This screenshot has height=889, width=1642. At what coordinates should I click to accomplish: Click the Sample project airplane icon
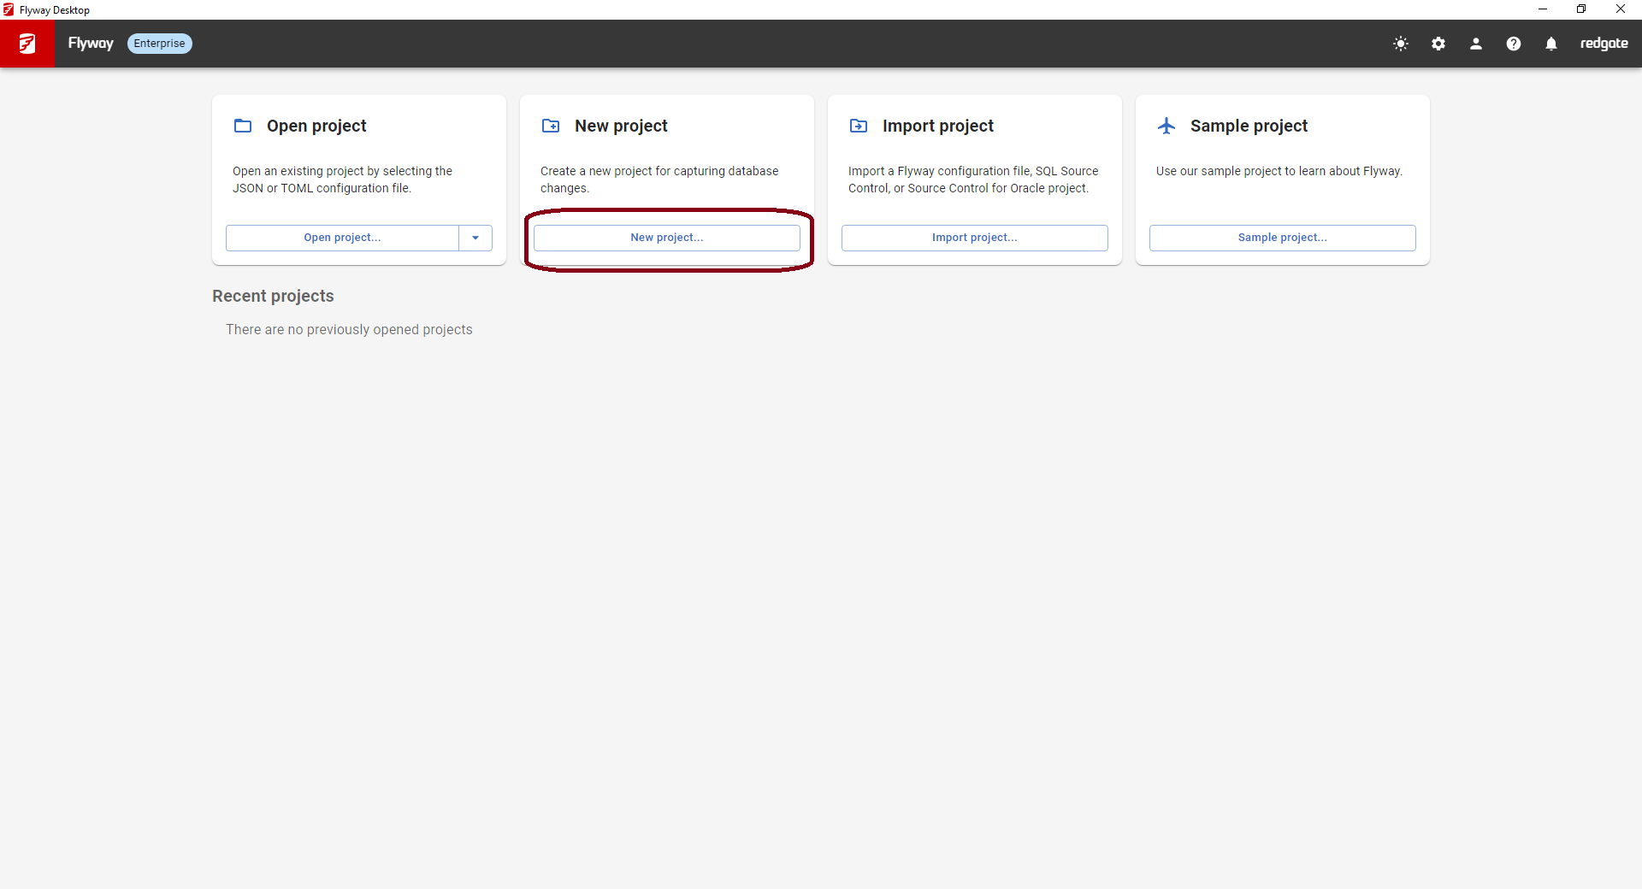1167,126
